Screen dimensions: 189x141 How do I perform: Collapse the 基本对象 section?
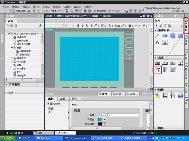[x=155, y=30]
